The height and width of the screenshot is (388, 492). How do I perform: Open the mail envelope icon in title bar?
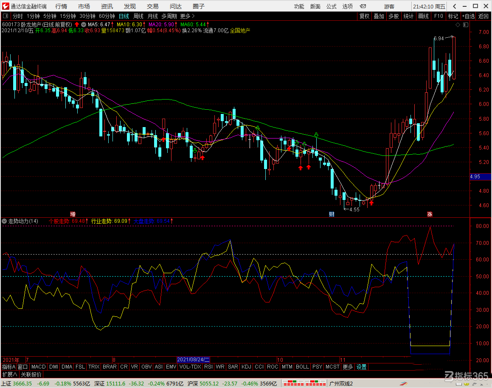363,6
